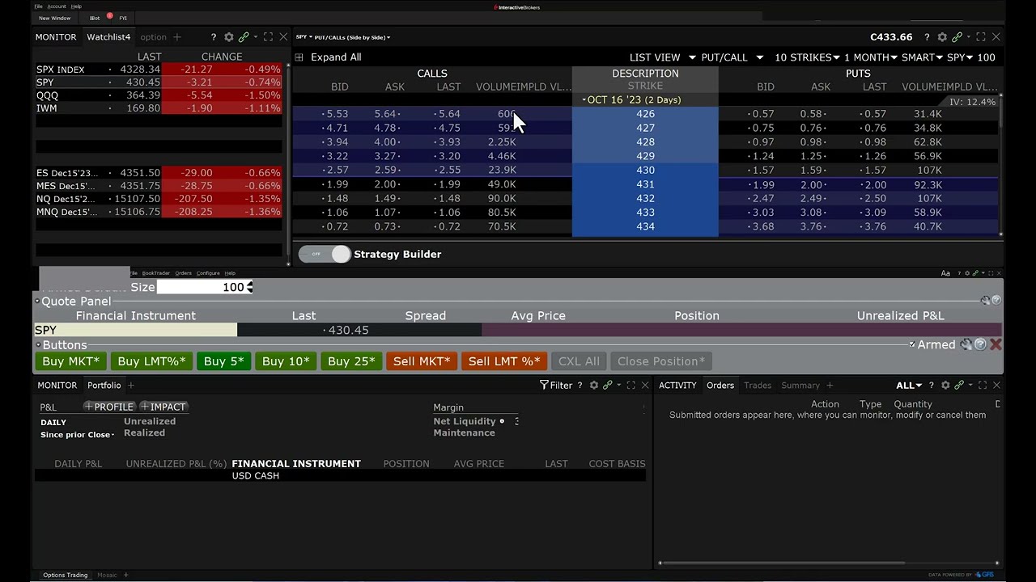Open Buttons section configure wrench icon
The height and width of the screenshot is (582, 1036).
[x=966, y=344]
